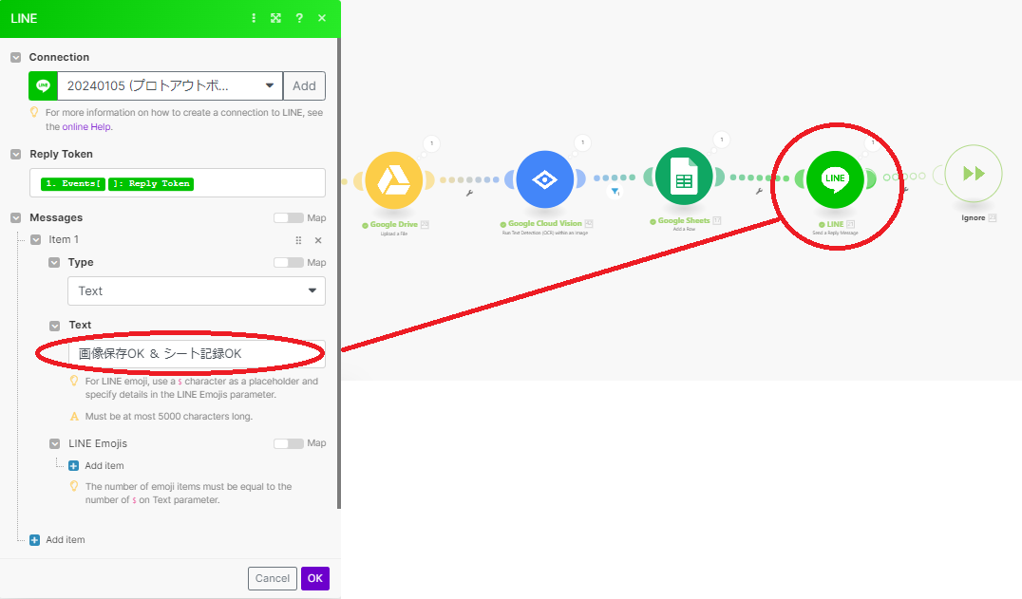1022x599 pixels.
Task: Open the connection dropdown 20240105
Action: tap(170, 86)
